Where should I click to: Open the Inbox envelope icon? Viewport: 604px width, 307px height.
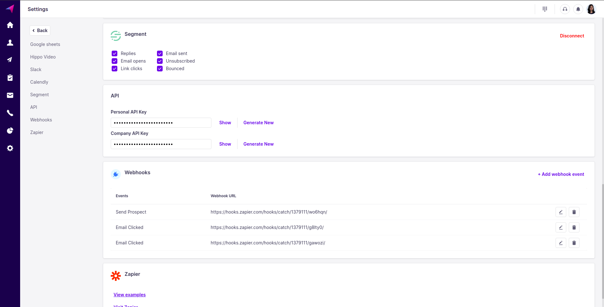pos(10,95)
